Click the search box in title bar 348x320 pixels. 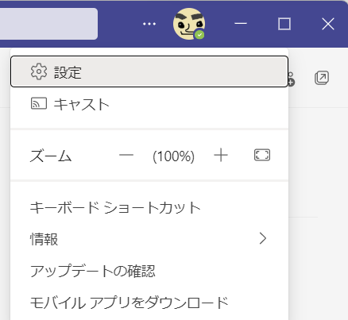(48, 24)
